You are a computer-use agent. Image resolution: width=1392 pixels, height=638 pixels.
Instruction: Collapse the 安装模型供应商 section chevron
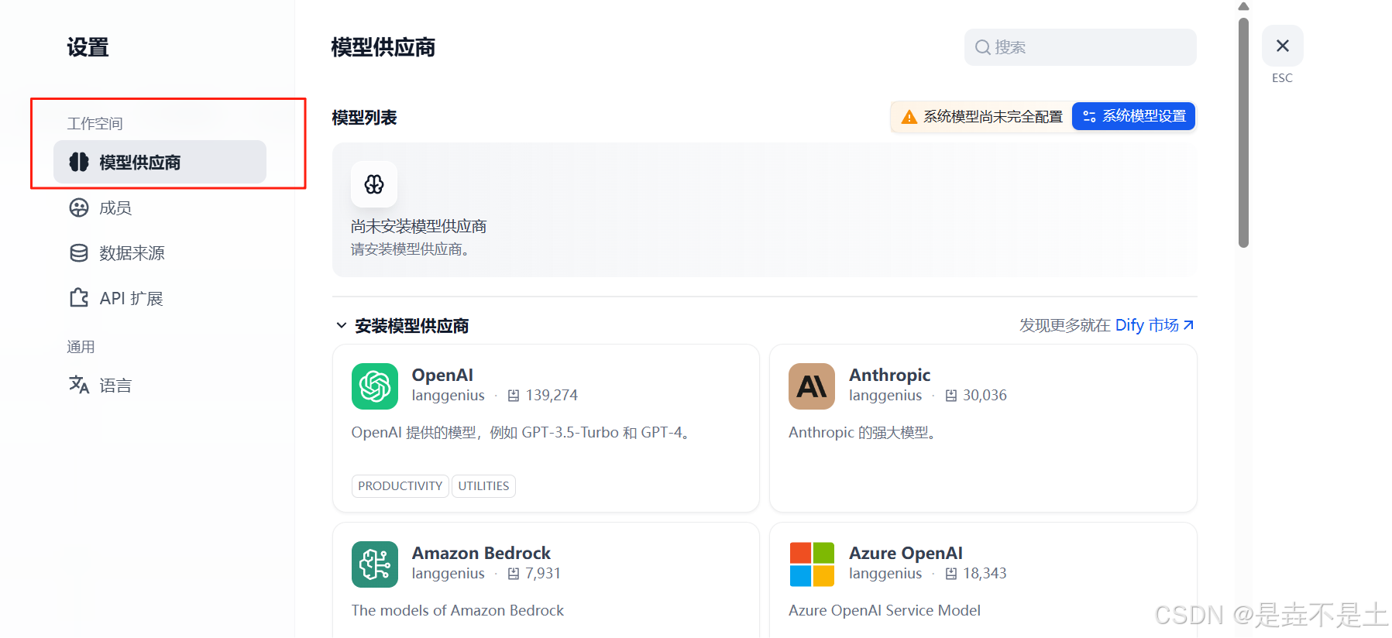341,325
